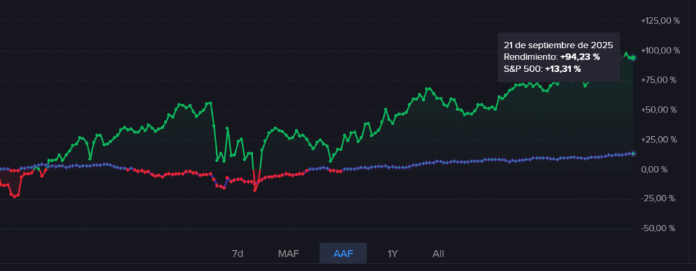Select the +25,00 % axis label
This screenshot has width=696, height=271.
pos(659,140)
